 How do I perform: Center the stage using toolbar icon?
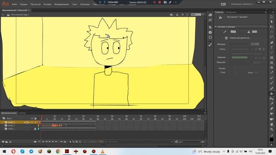(x=183, y=15)
